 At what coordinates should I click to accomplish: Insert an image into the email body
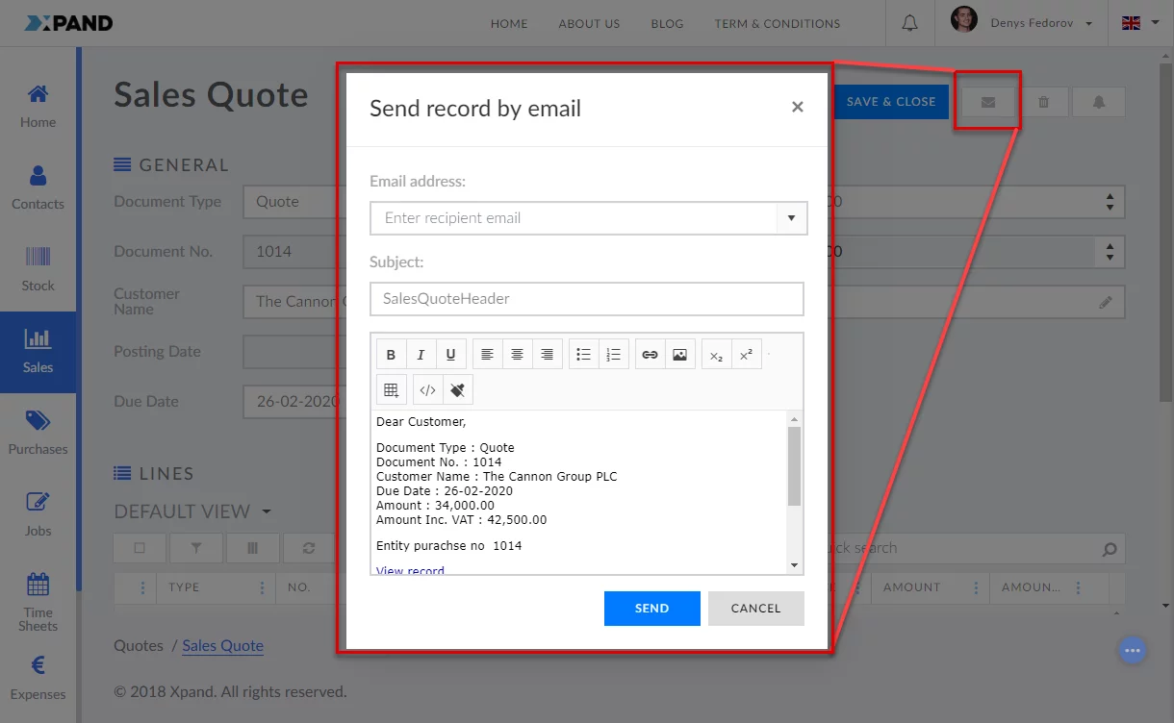click(679, 355)
